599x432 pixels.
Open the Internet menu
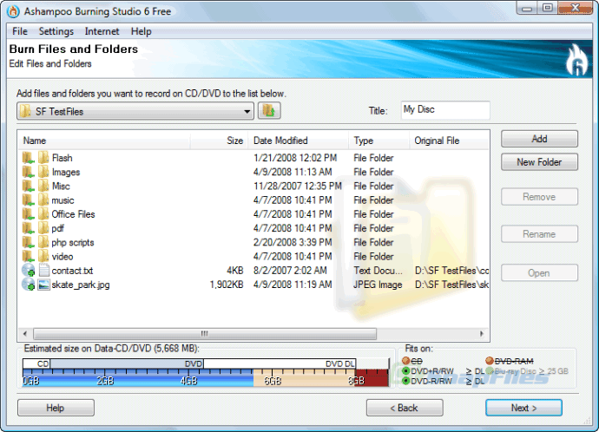(102, 31)
